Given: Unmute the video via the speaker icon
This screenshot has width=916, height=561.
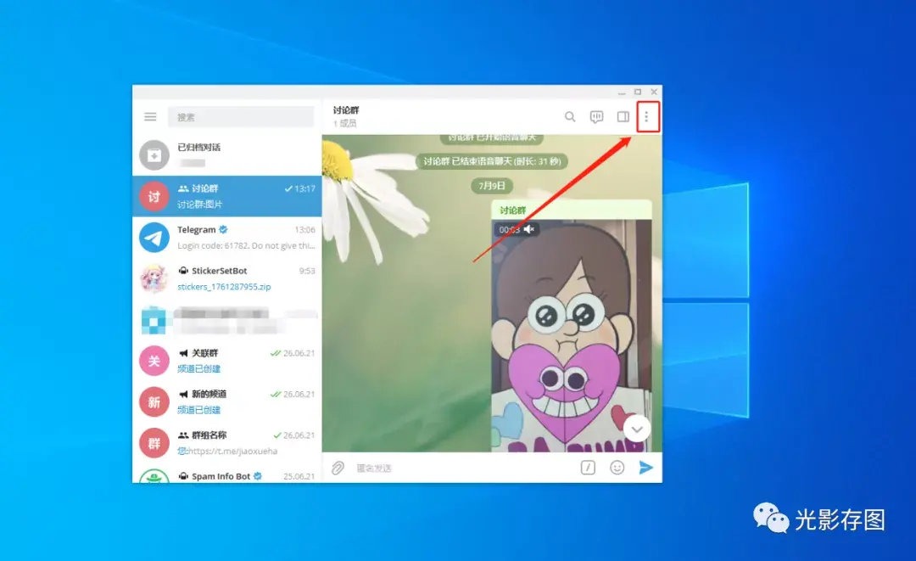Looking at the screenshot, I should (x=529, y=230).
